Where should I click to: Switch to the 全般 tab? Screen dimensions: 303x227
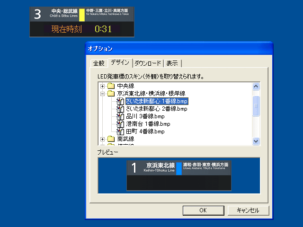(98, 63)
